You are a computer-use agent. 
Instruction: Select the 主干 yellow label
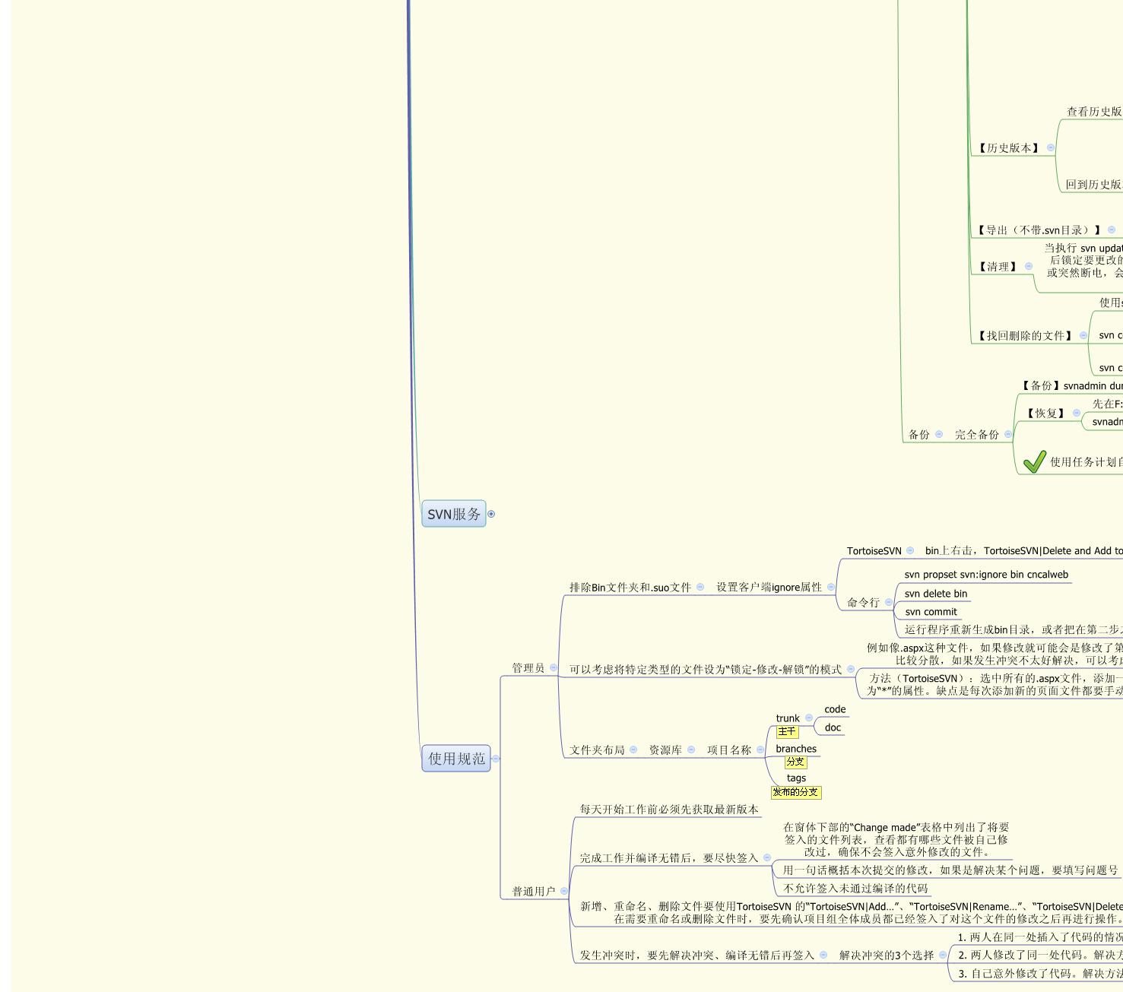787,731
